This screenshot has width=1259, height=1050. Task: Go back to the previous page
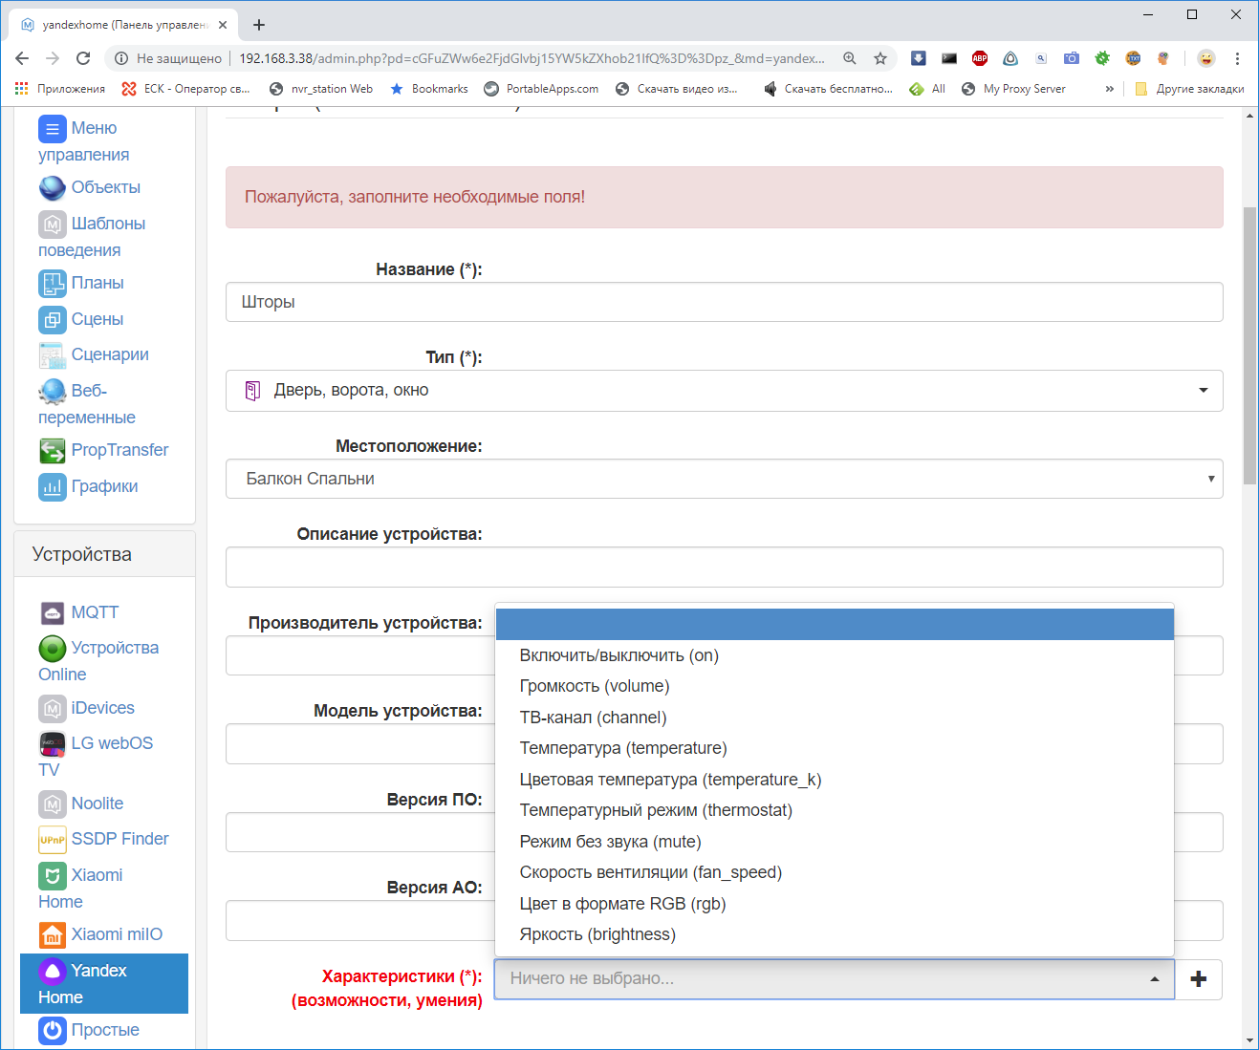point(22,58)
